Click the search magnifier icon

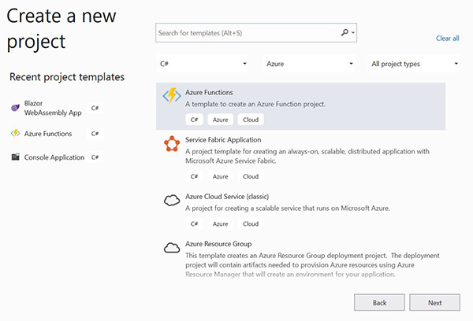click(345, 32)
